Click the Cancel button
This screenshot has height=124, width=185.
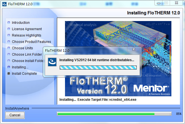15,115
